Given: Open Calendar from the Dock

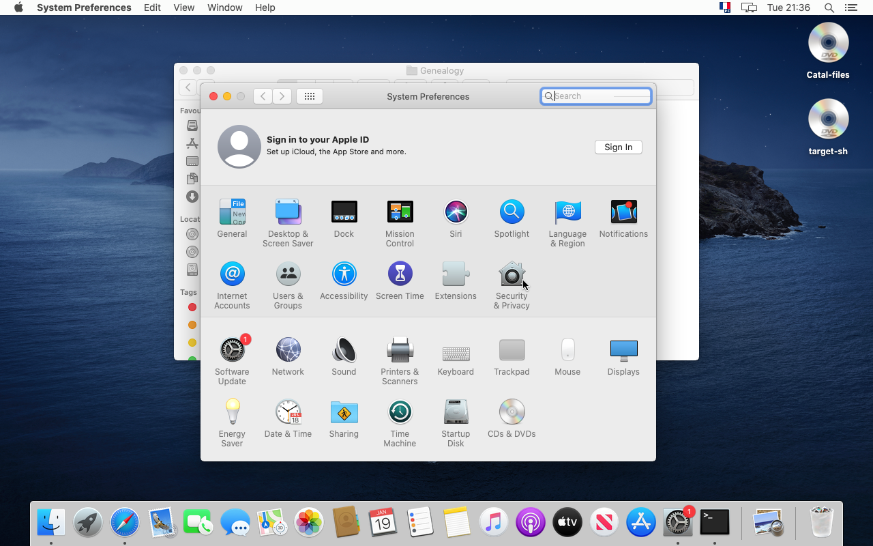Looking at the screenshot, I should pos(383,523).
